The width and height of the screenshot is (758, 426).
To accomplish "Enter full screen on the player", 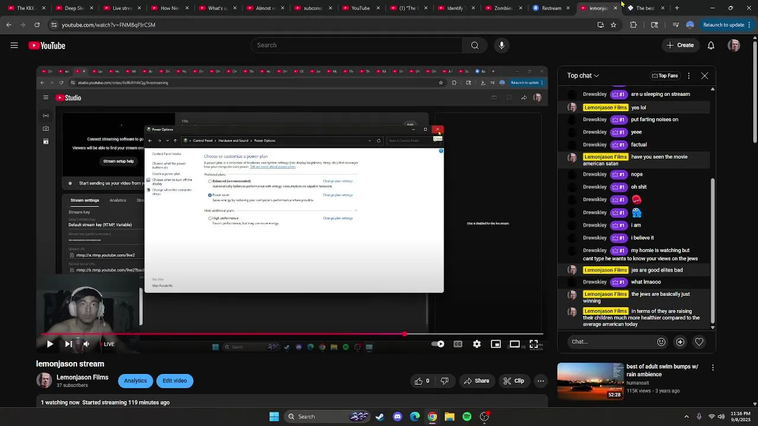I will point(534,344).
